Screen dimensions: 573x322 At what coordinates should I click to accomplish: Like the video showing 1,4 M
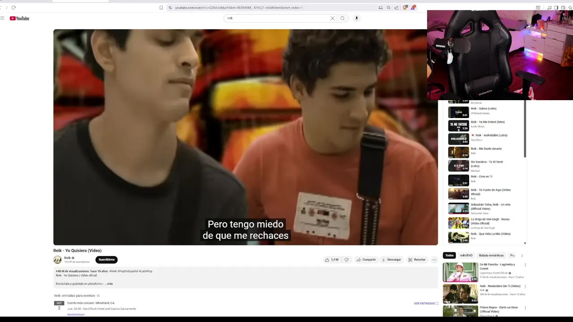[332, 259]
